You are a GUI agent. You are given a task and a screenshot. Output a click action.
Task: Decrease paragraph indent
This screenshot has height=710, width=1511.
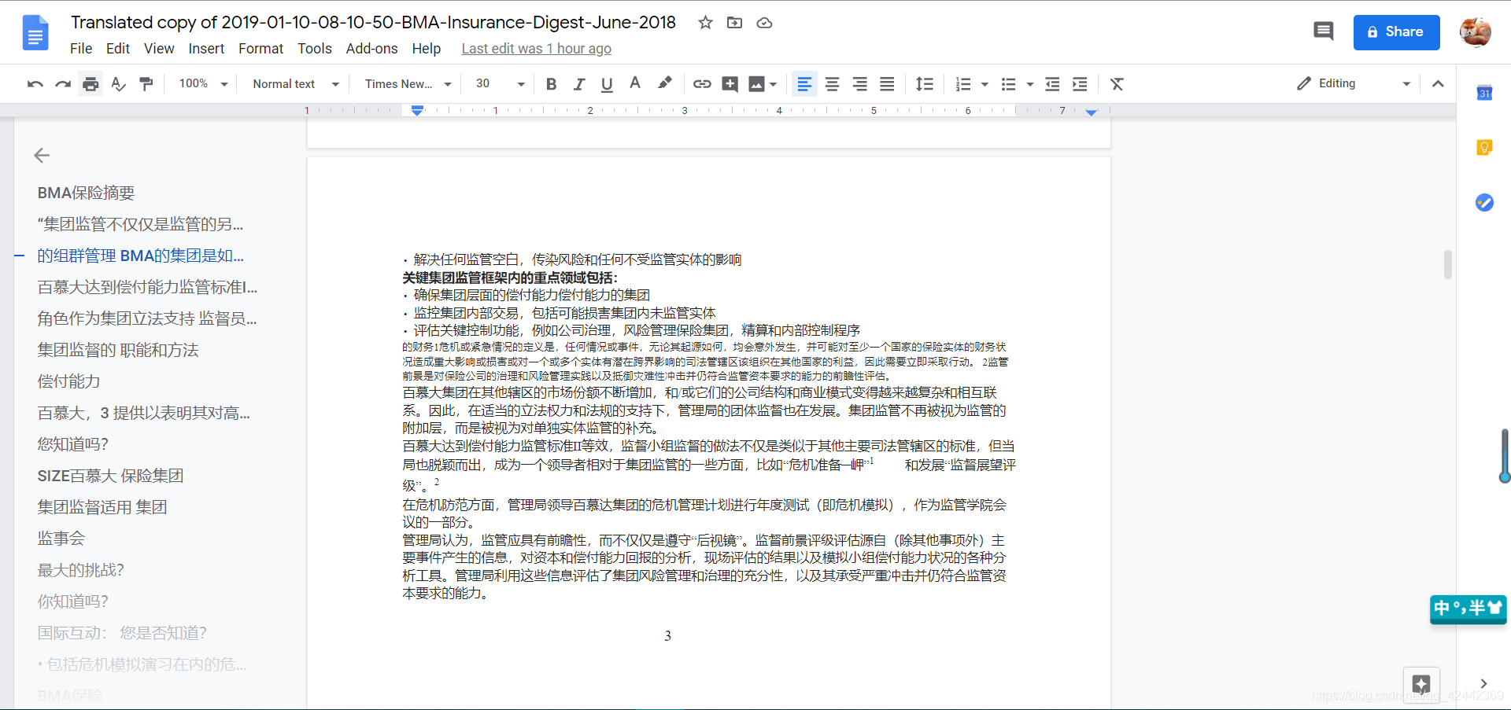(1052, 84)
